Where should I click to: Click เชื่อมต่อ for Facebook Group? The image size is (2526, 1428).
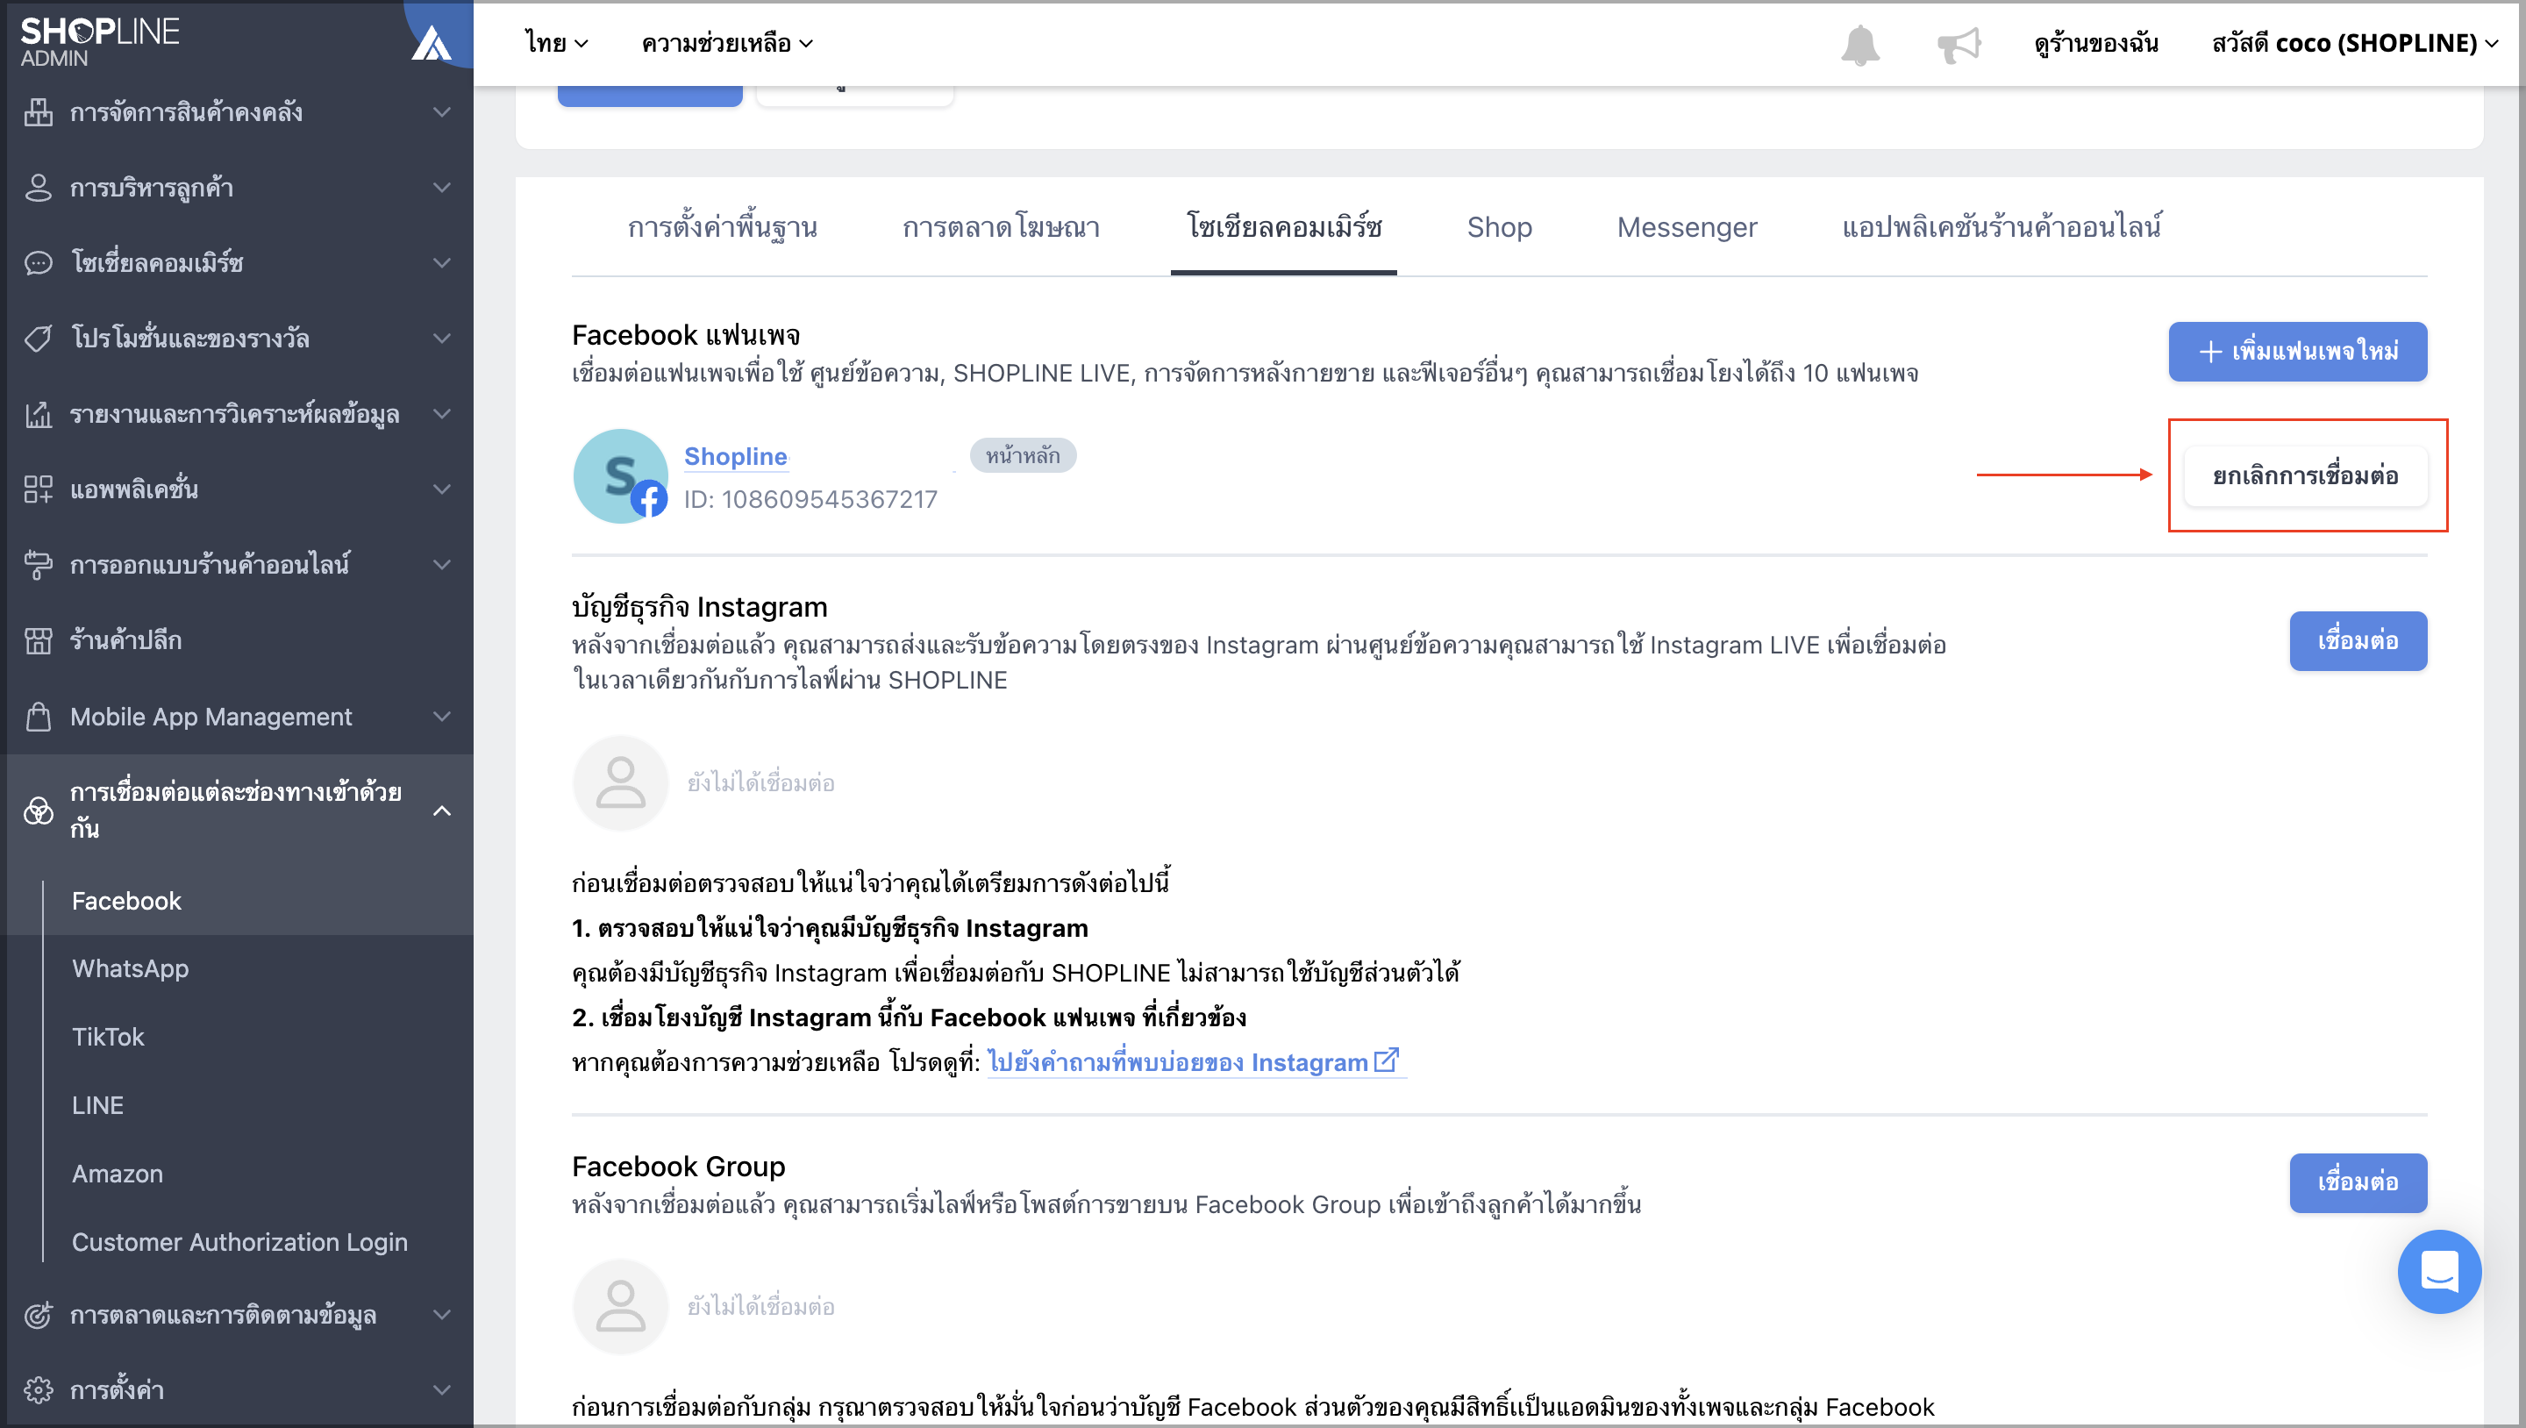(2358, 1182)
